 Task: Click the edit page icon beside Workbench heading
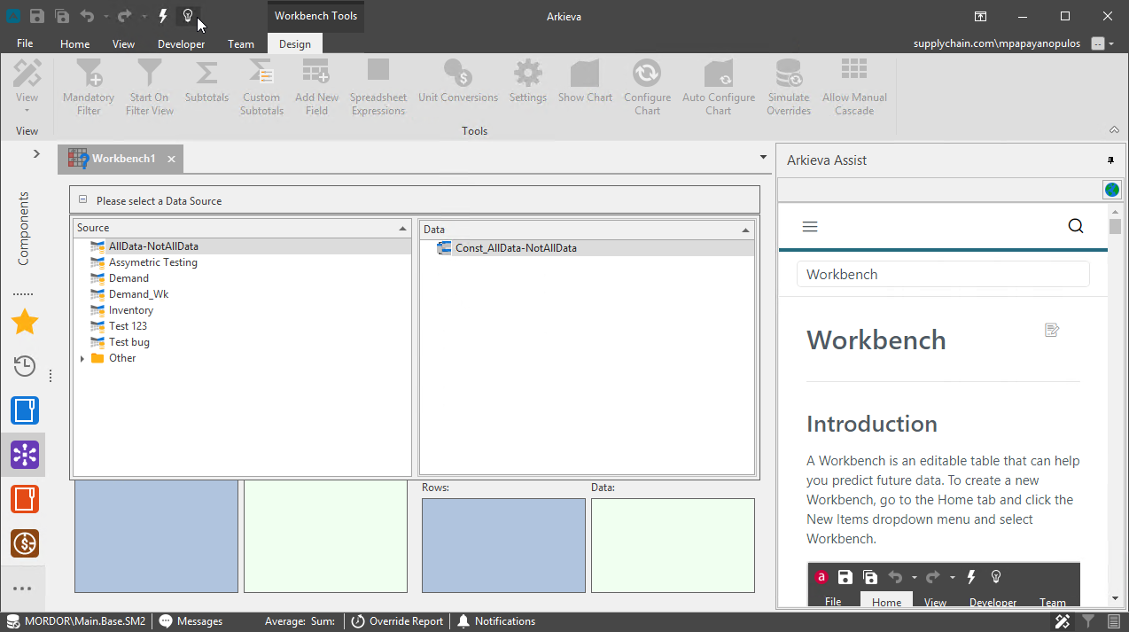coord(1052,331)
